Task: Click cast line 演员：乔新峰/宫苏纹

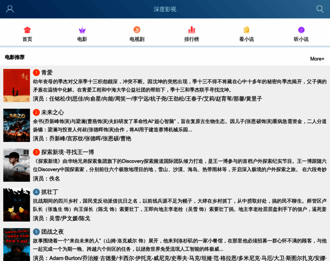Action: point(82,138)
